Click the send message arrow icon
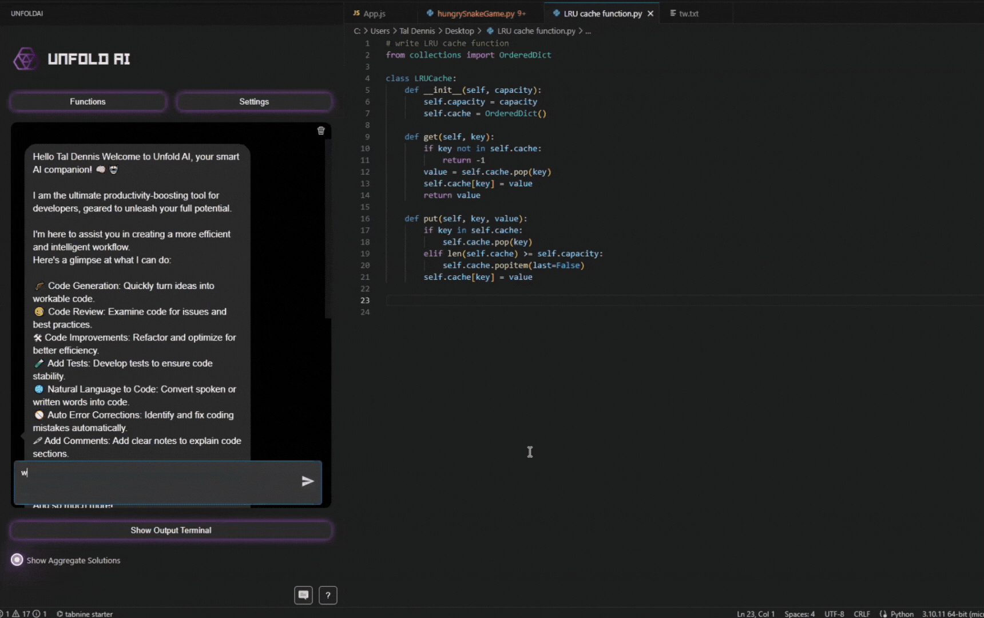 coord(307,481)
